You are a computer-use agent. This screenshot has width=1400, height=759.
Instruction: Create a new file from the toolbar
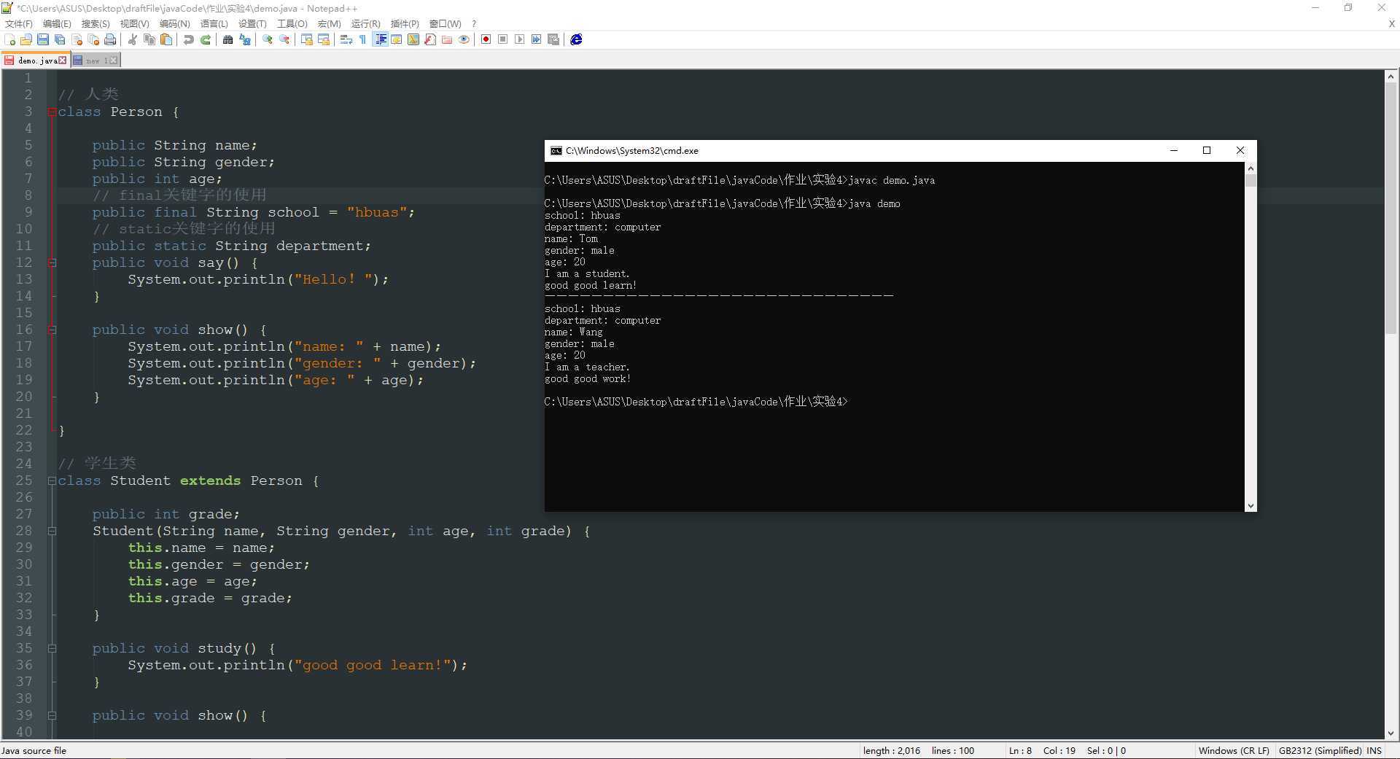pyautogui.click(x=10, y=39)
